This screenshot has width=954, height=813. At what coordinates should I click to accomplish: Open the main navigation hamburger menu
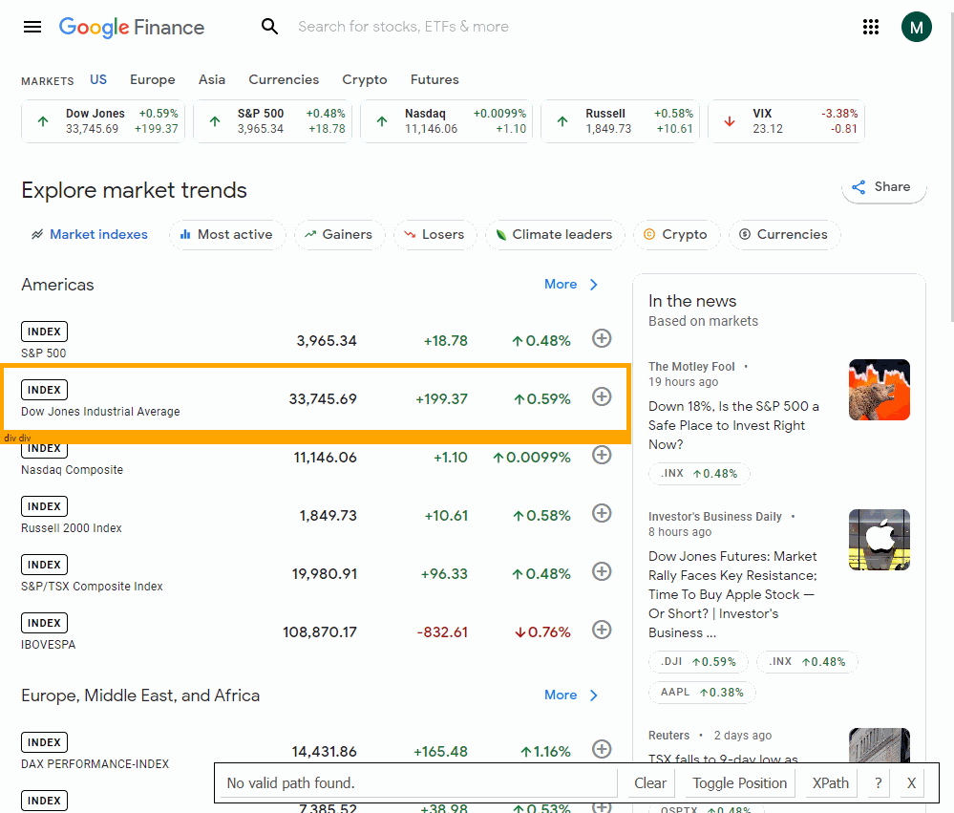tap(32, 27)
